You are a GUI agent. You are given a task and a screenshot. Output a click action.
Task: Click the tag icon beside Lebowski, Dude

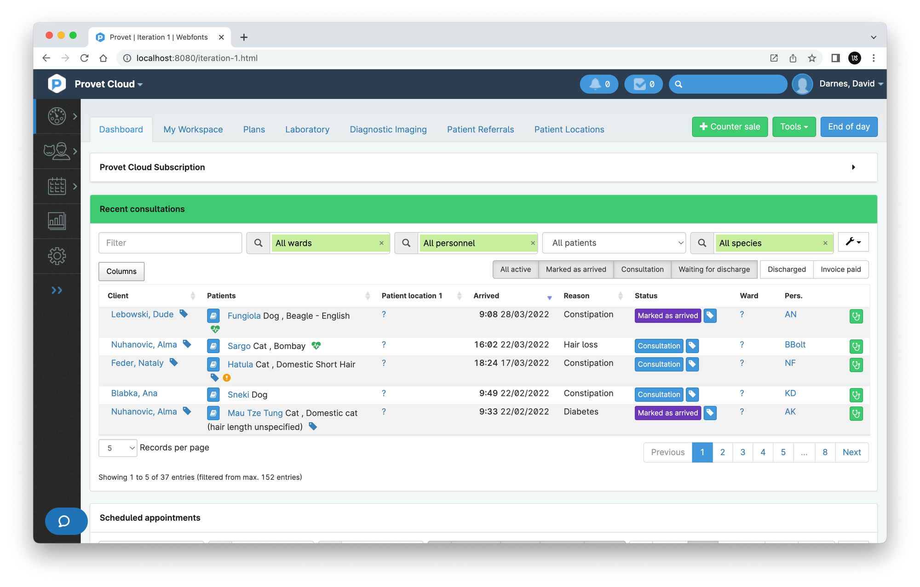(184, 314)
